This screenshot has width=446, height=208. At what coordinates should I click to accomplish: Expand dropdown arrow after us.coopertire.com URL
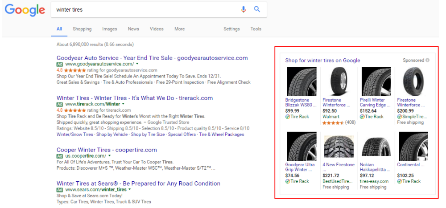click(x=109, y=156)
